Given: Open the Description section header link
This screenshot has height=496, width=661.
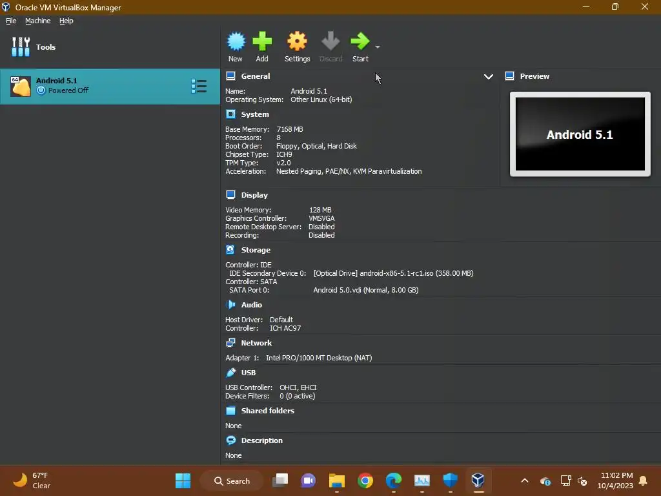Looking at the screenshot, I should pos(262,440).
